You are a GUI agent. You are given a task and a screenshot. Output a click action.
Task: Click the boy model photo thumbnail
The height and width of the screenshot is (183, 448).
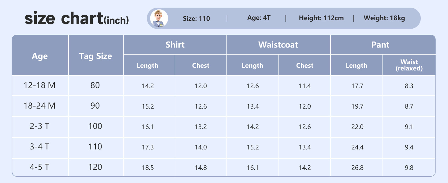point(159,18)
